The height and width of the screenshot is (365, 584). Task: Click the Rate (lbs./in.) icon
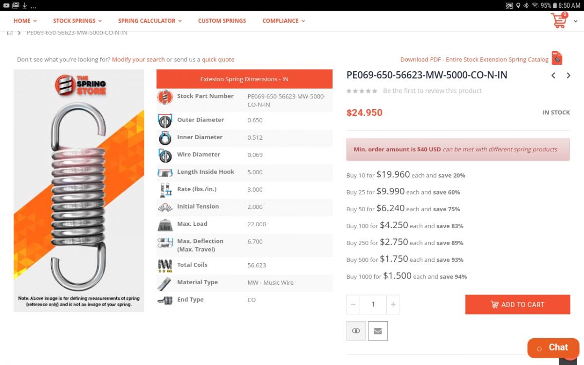click(165, 190)
